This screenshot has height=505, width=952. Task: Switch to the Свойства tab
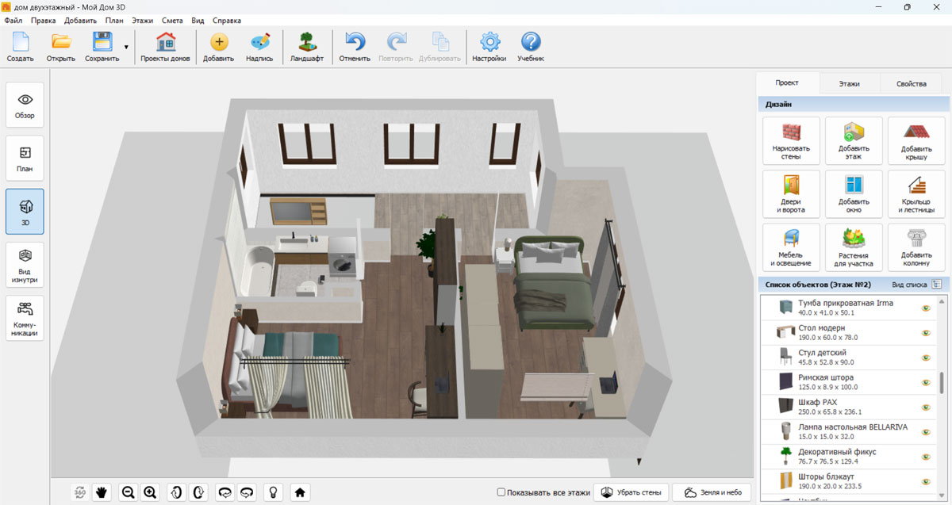(x=911, y=83)
